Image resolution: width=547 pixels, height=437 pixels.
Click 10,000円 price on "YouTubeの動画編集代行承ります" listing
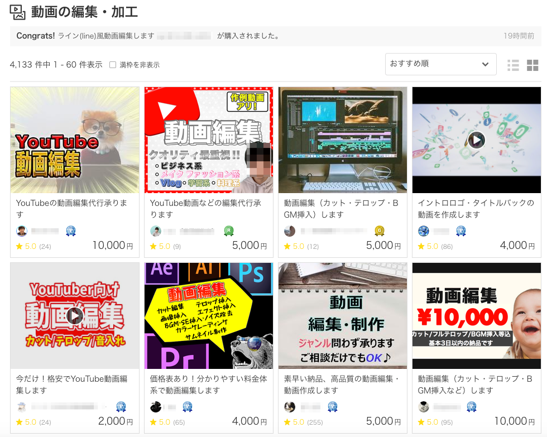tap(113, 246)
